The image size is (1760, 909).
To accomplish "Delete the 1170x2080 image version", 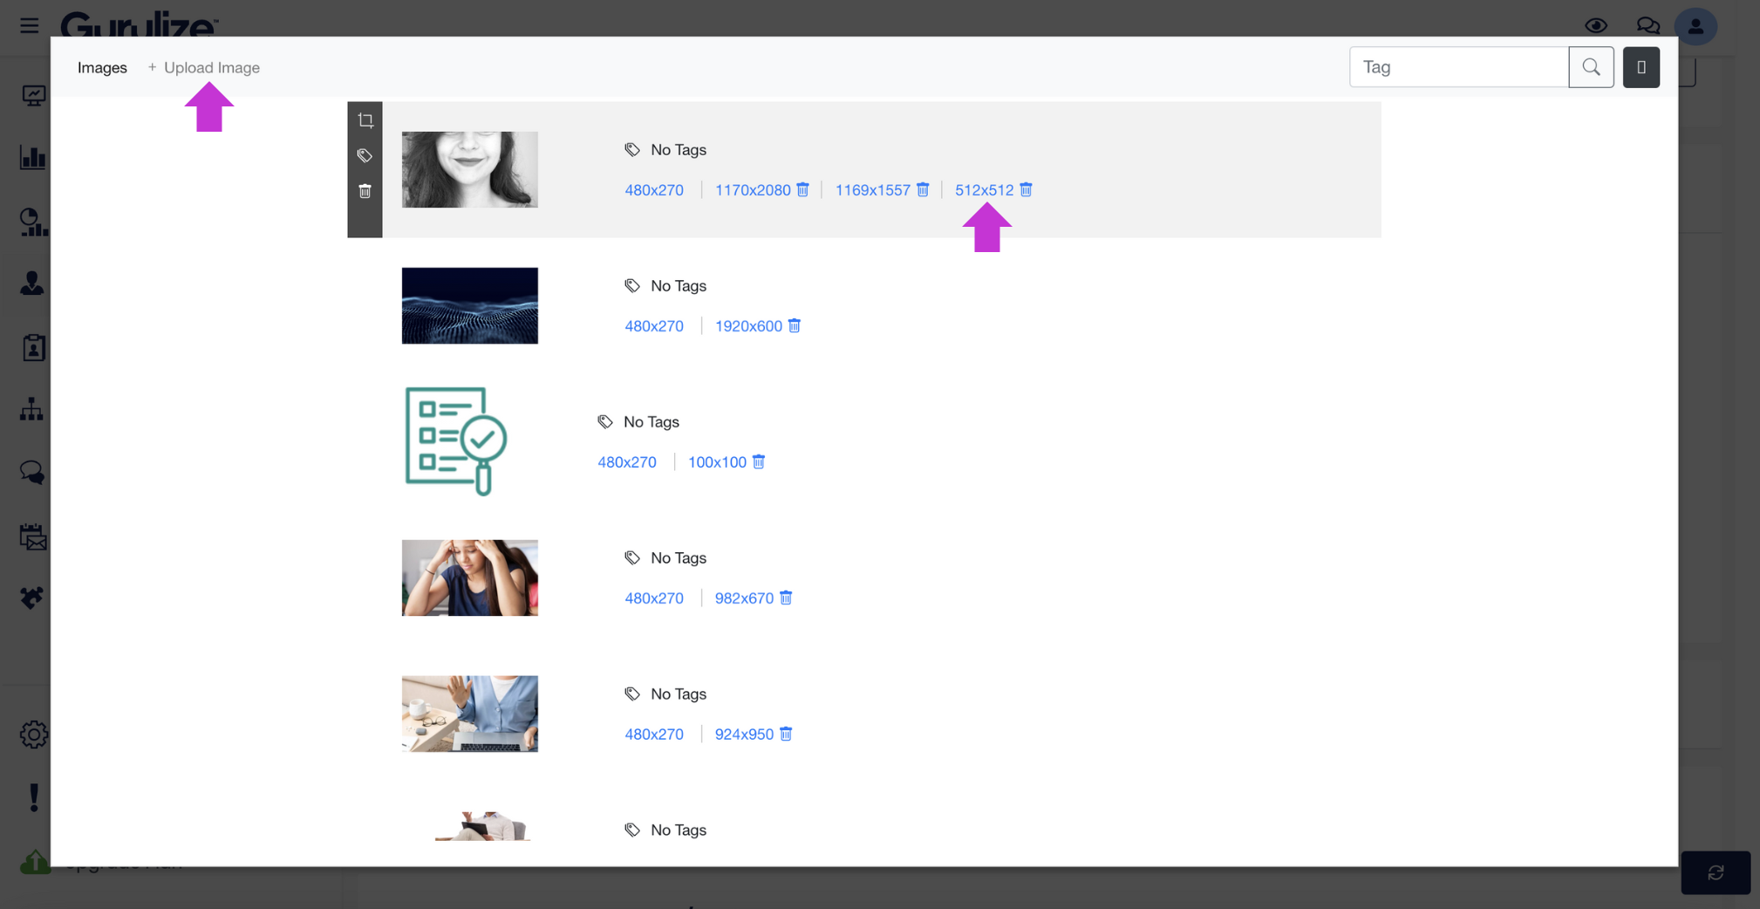I will (x=803, y=189).
